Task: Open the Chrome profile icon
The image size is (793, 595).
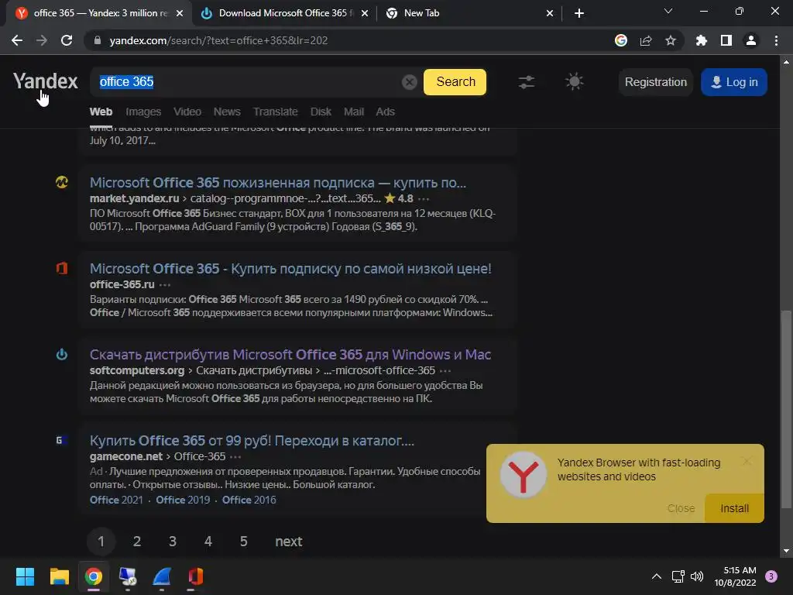Action: [x=751, y=40]
